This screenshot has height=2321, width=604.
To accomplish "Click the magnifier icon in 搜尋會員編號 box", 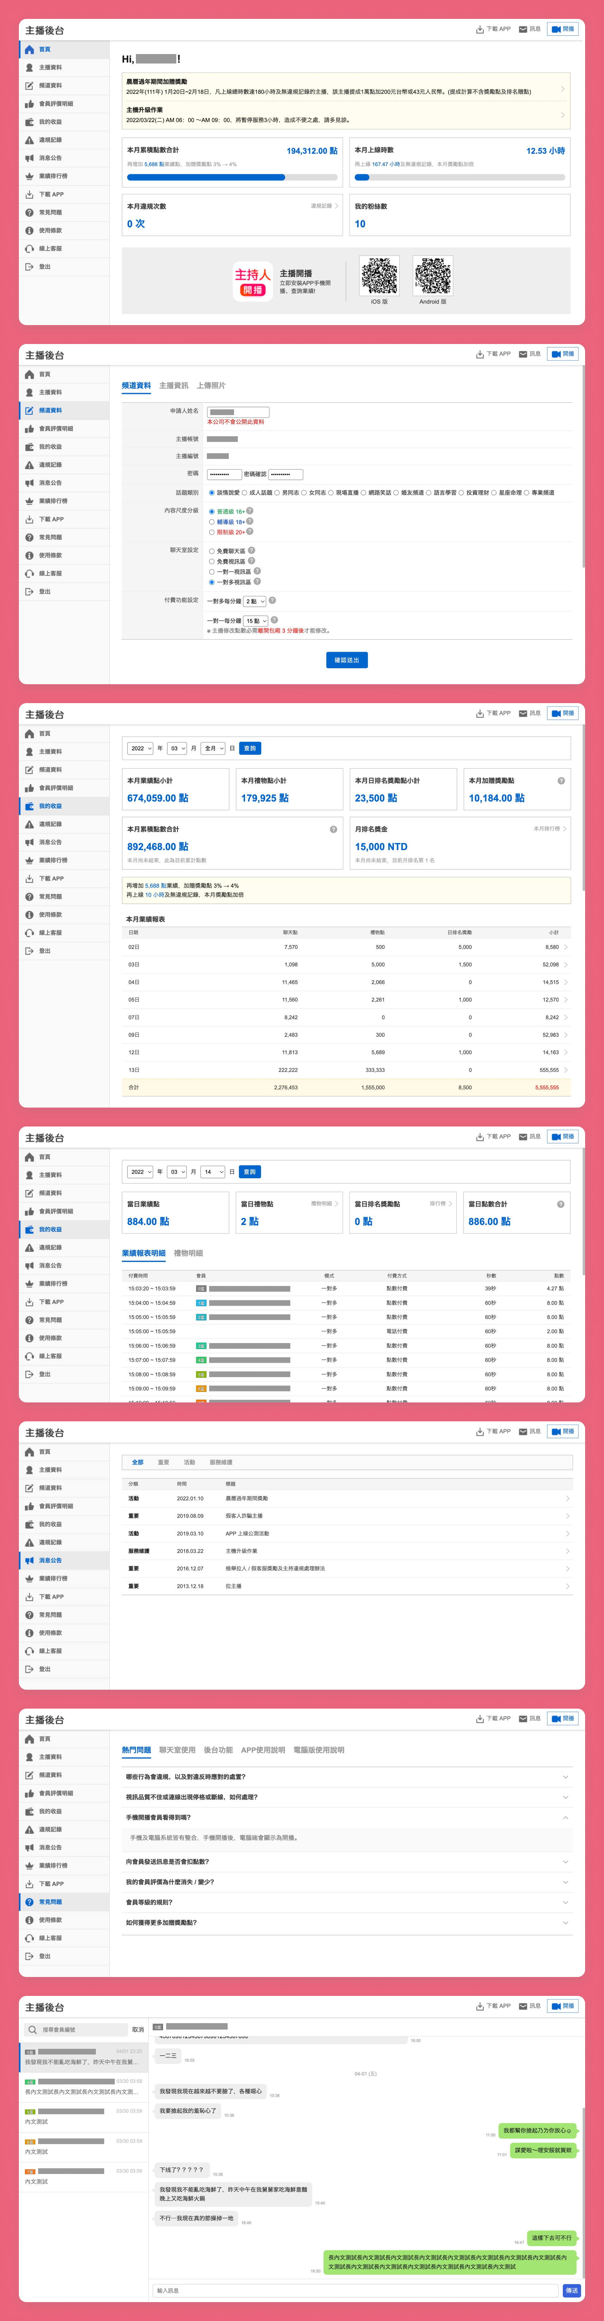I will [33, 2029].
